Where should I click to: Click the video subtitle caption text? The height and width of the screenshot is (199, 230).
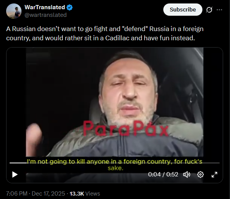click(115, 164)
